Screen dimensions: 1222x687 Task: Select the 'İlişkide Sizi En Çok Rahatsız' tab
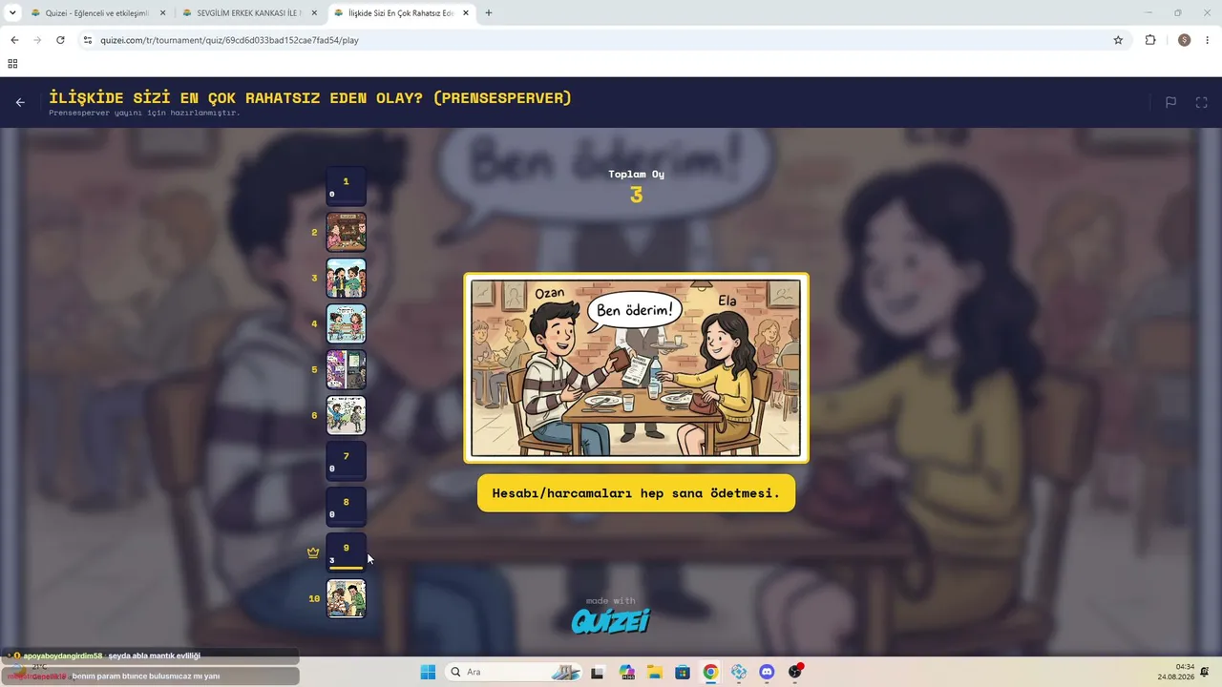pos(401,13)
